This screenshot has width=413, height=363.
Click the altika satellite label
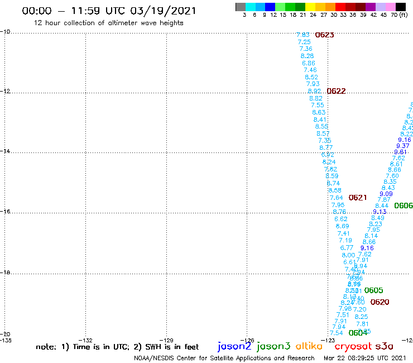309,346
